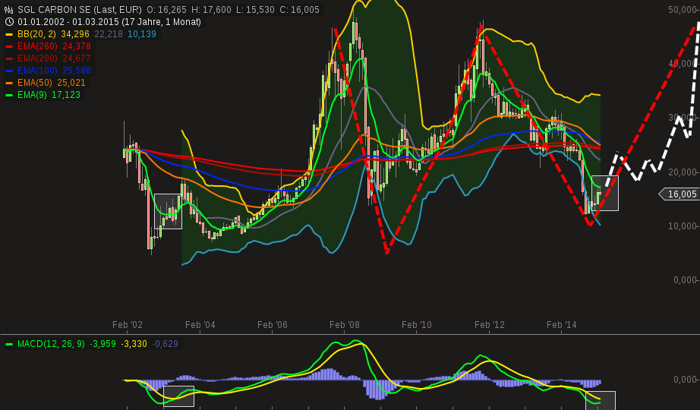Click the dark red EMA(200) legend marker
This screenshot has height=410, width=700.
click(x=9, y=58)
